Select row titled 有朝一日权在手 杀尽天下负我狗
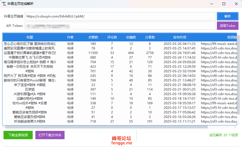Viewport: 242px width, 147px height. (120, 66)
